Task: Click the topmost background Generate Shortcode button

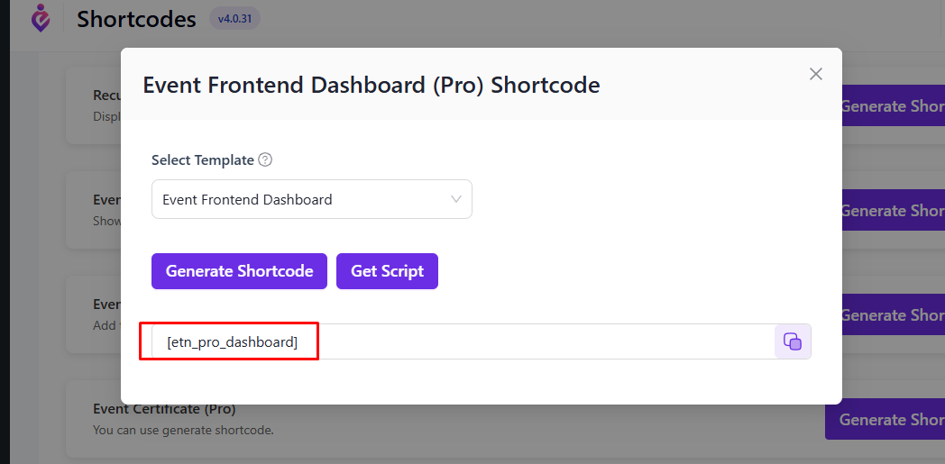Action: pyautogui.click(x=894, y=106)
